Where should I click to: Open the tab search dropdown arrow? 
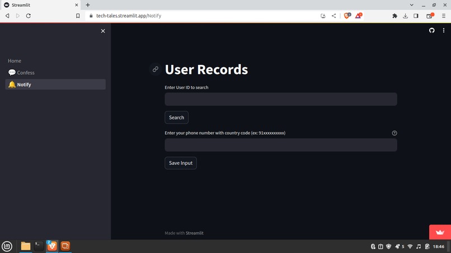[x=412, y=5]
